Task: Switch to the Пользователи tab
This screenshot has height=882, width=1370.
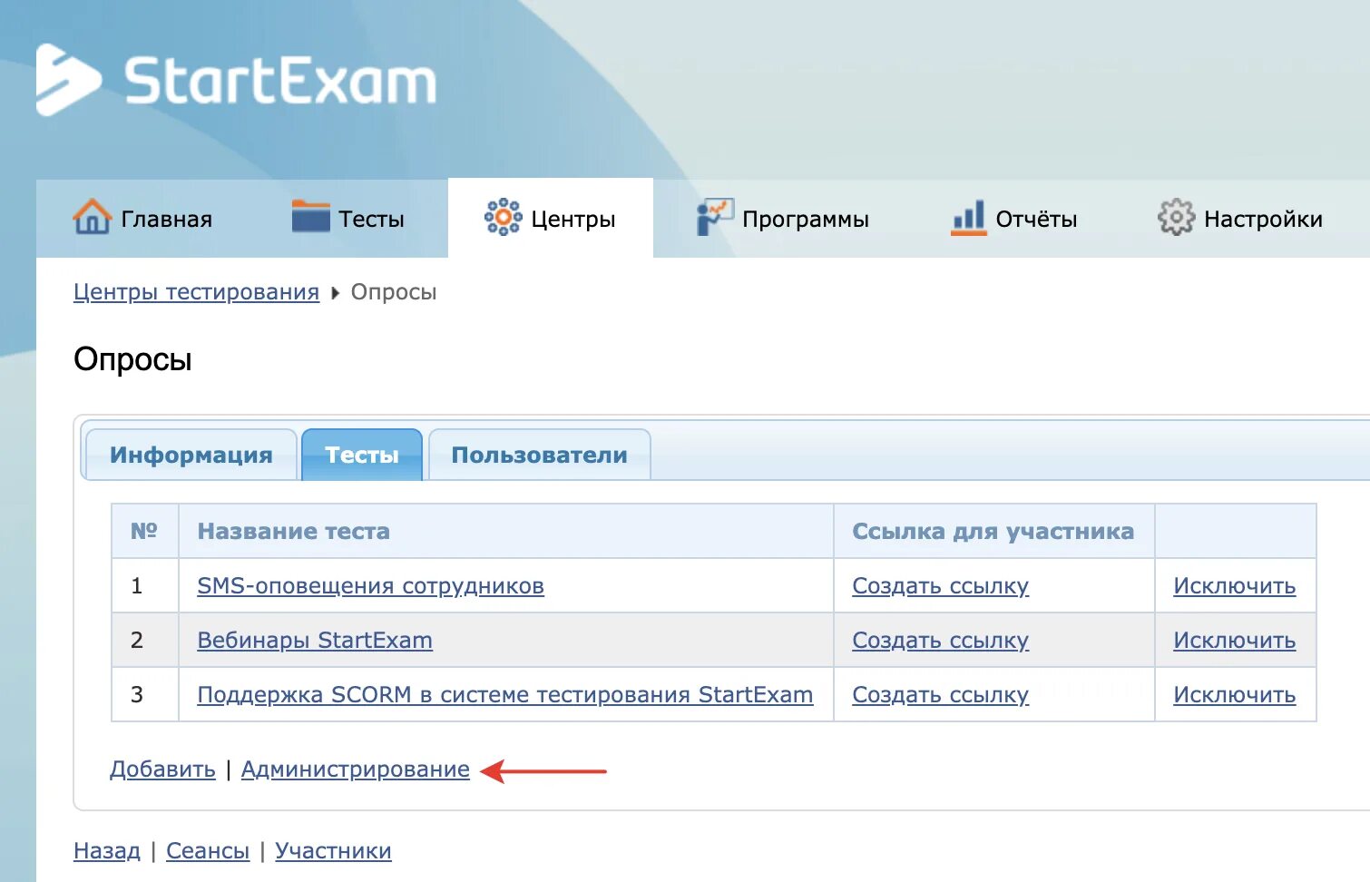Action: click(x=539, y=455)
